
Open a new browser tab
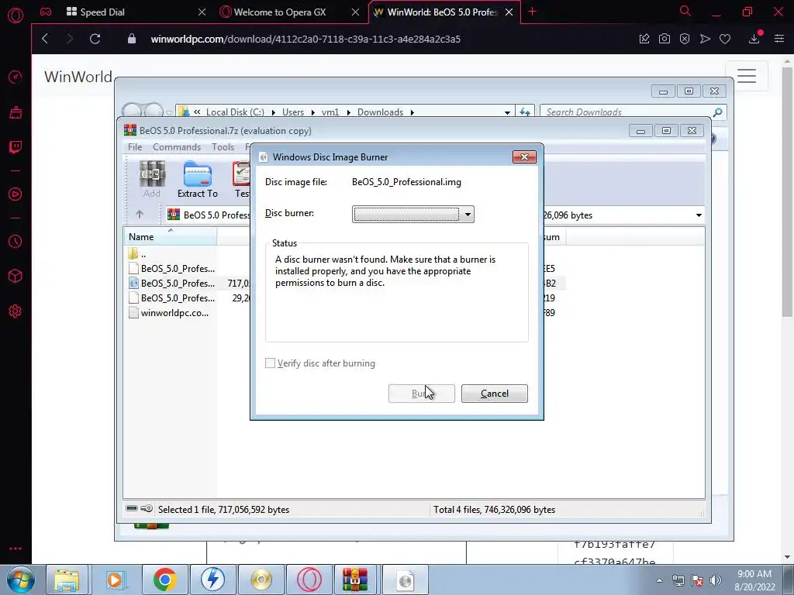pyautogui.click(x=532, y=12)
